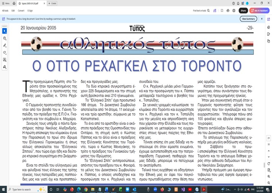Screen dimensions: 272x193
Task: Click the Create new tab button
Action: pyautogui.click(x=52, y=3)
